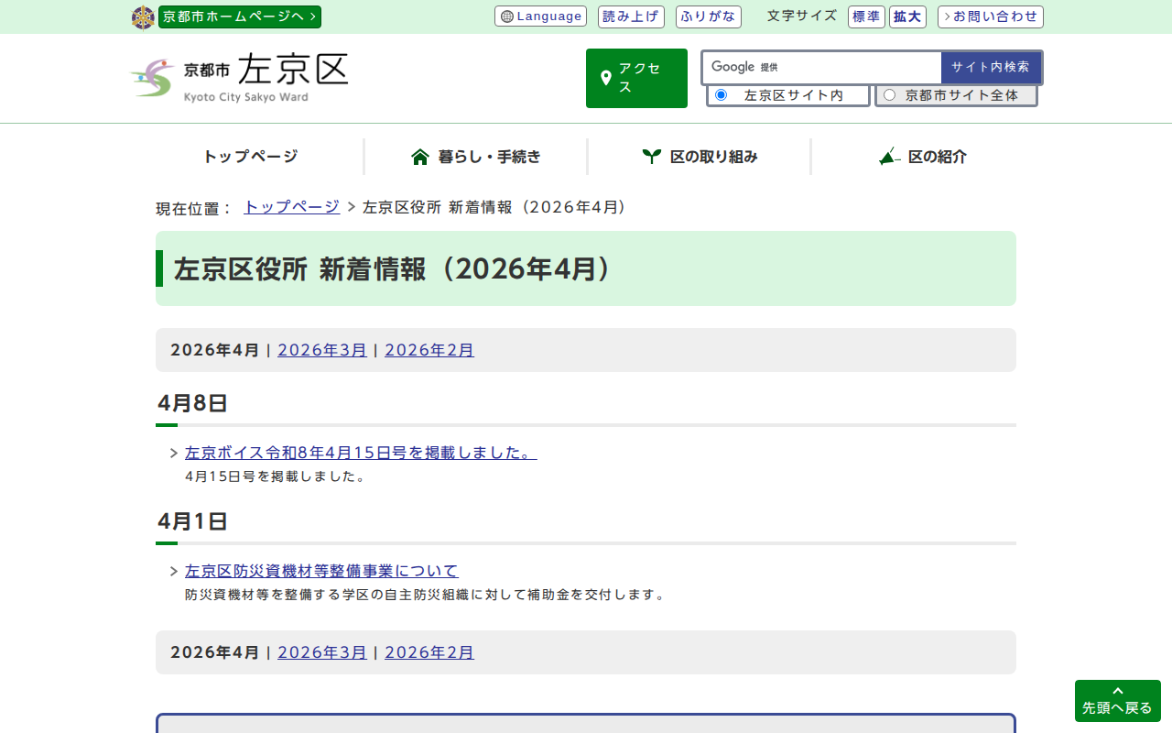This screenshot has height=733, width=1172.
Task: Click the map pin Access icon
Action: coord(605,79)
